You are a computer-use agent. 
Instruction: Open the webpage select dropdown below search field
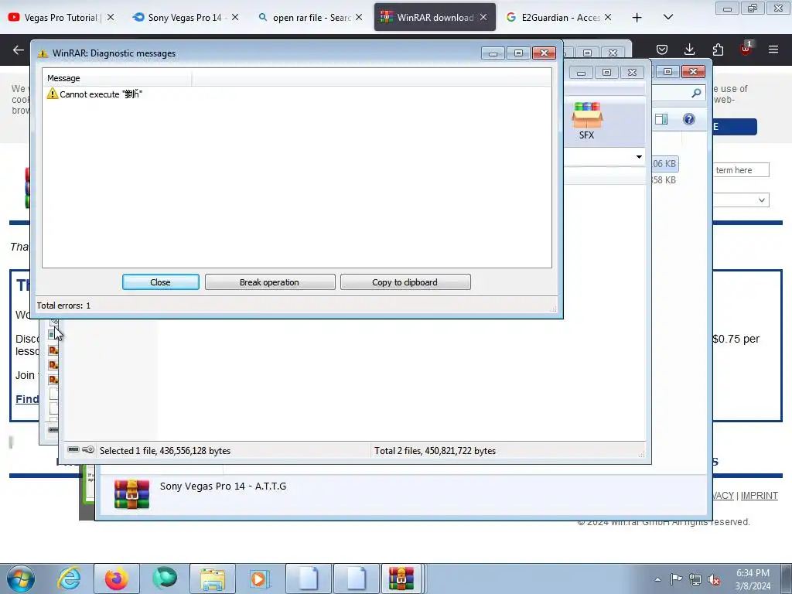coord(741,200)
